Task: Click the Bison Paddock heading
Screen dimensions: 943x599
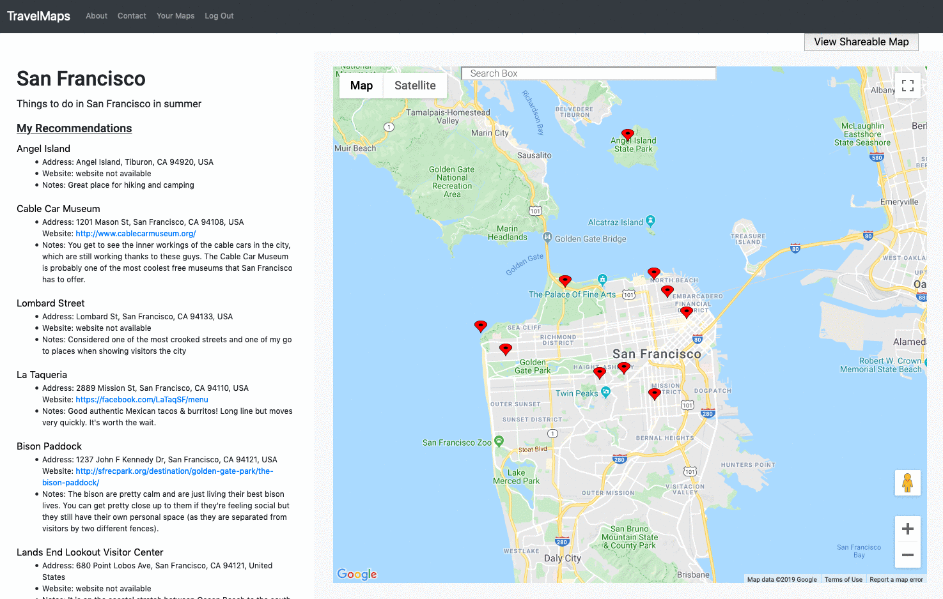Action: (x=49, y=446)
